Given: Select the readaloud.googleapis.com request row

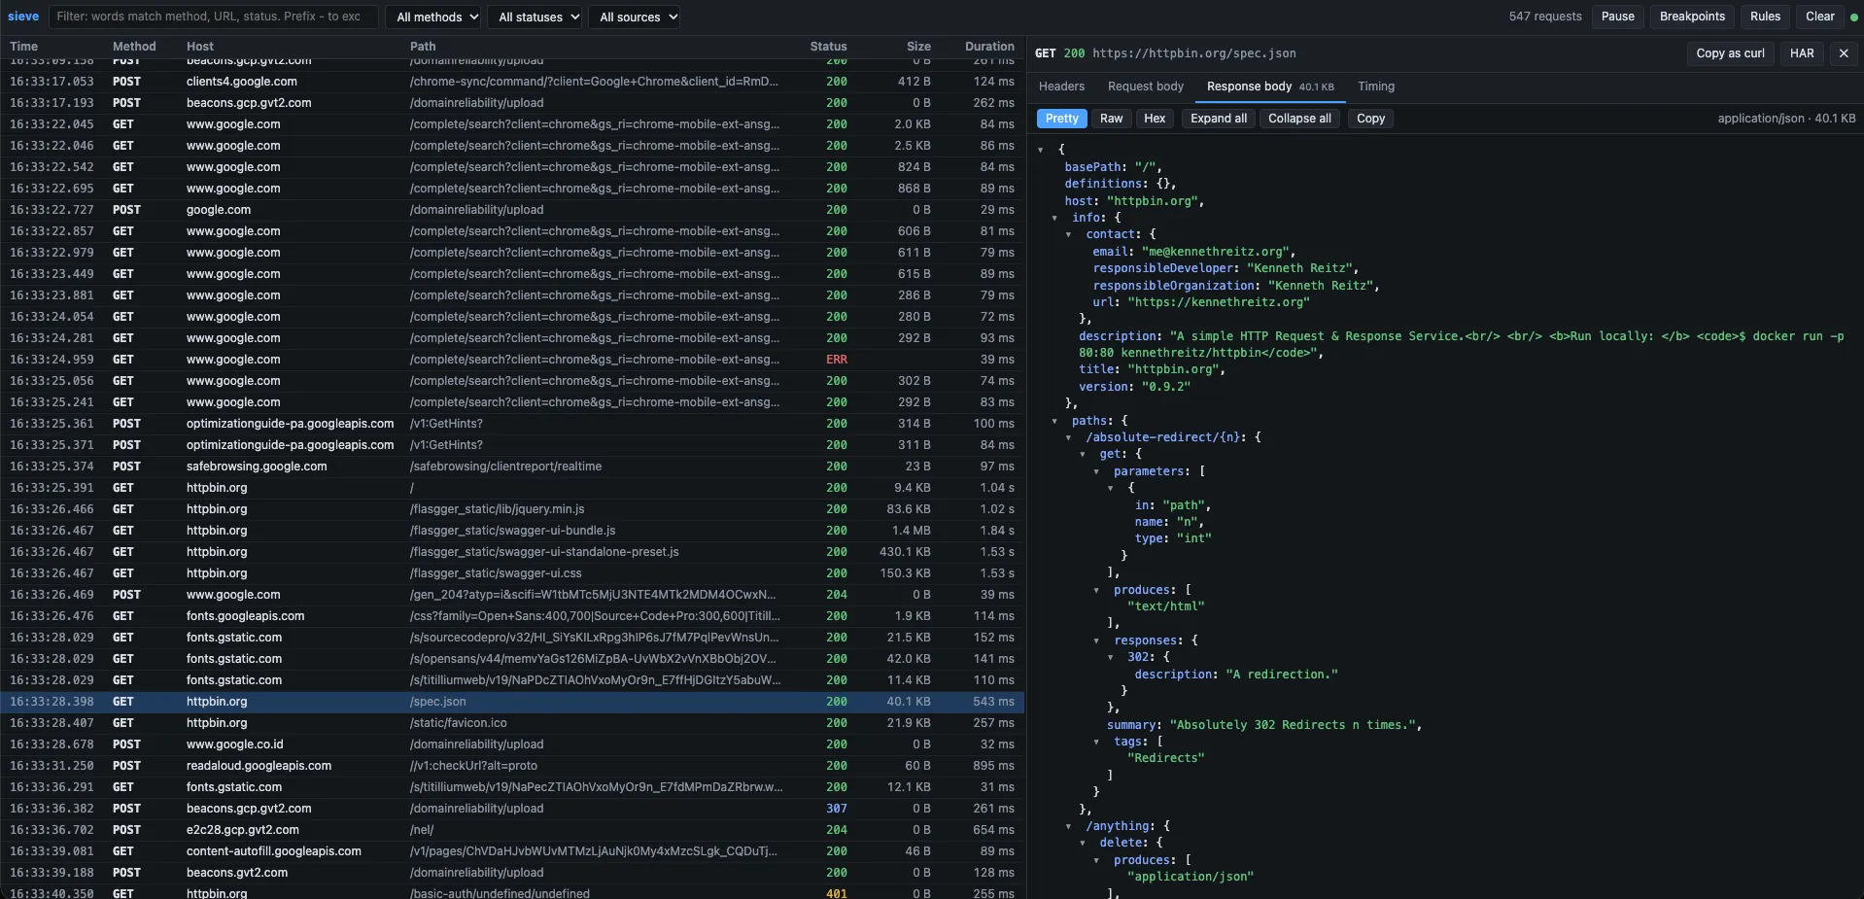Looking at the screenshot, I should tap(512, 766).
